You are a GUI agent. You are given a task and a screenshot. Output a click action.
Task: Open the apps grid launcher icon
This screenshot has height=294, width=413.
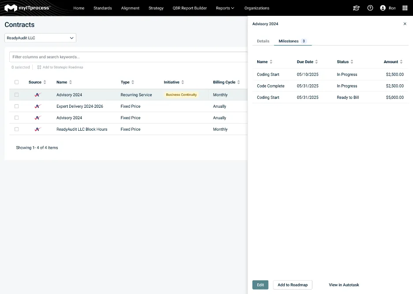pyautogui.click(x=405, y=8)
